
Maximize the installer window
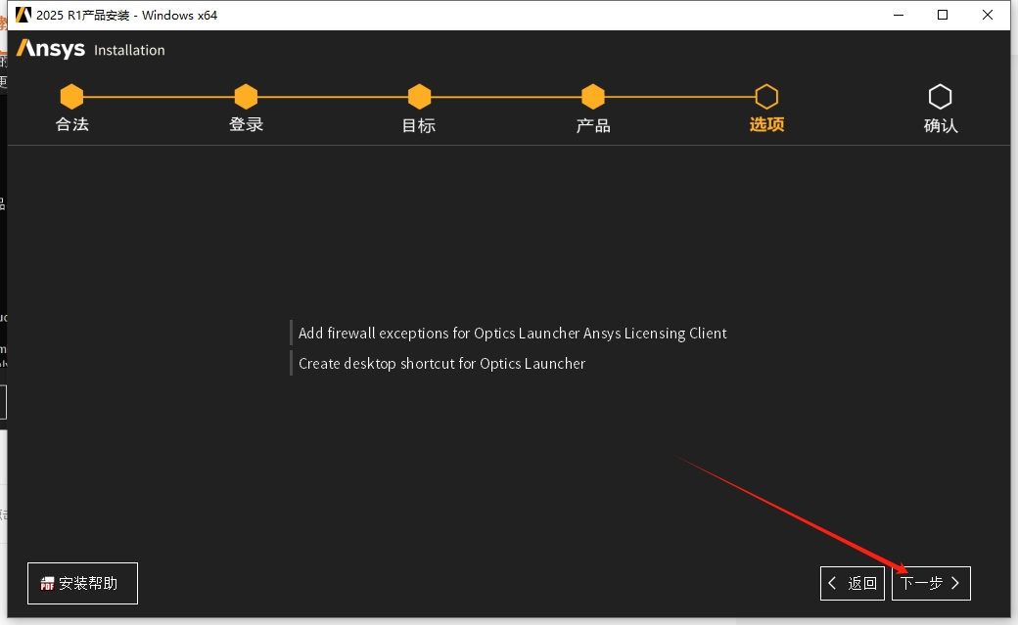point(943,15)
